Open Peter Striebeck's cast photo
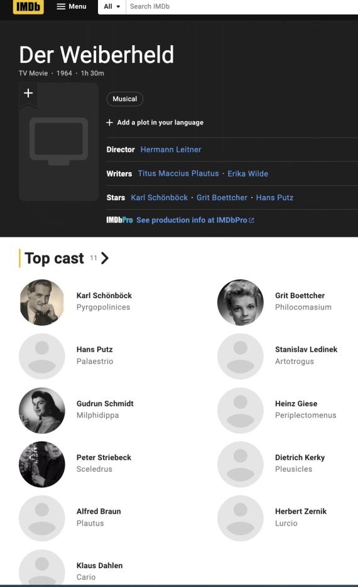The height and width of the screenshot is (587, 358). (x=42, y=464)
